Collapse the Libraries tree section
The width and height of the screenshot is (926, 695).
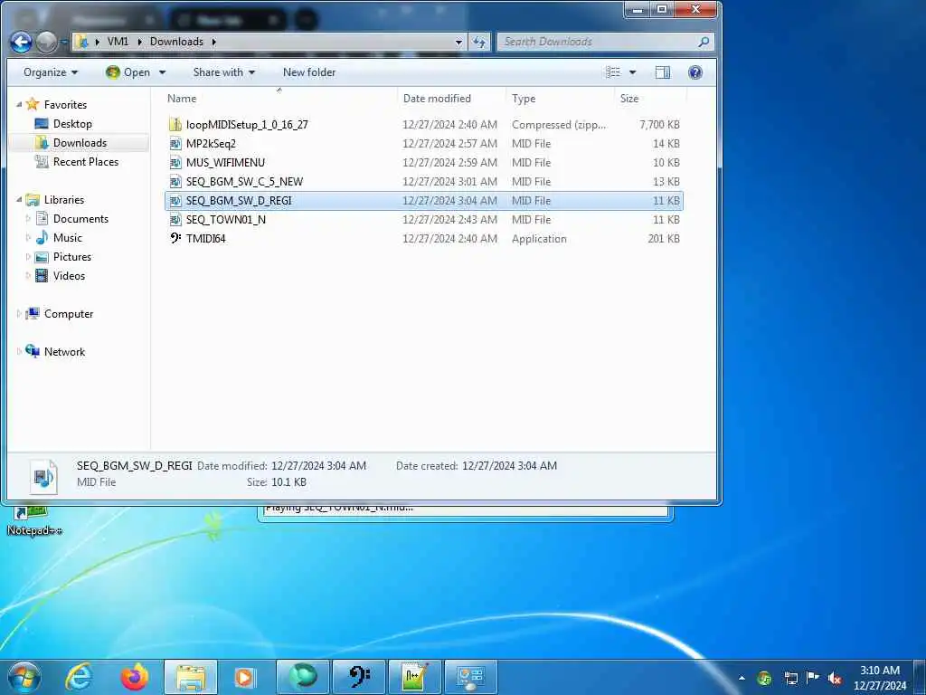point(19,200)
